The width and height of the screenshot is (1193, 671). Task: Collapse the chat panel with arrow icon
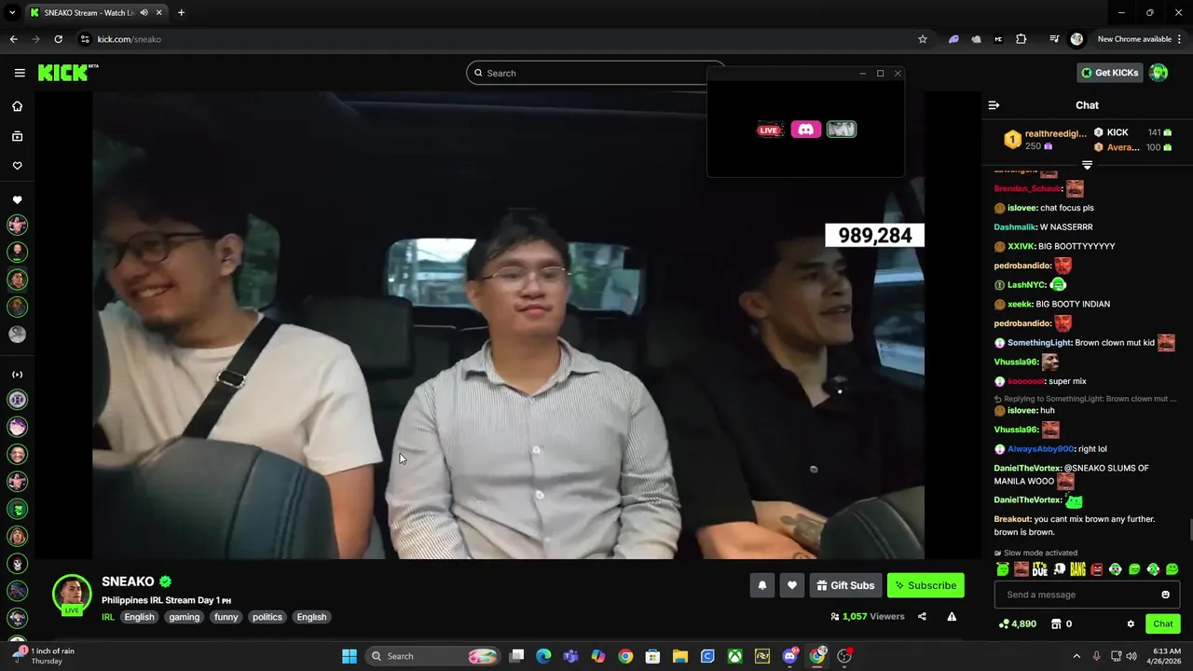pyautogui.click(x=994, y=105)
